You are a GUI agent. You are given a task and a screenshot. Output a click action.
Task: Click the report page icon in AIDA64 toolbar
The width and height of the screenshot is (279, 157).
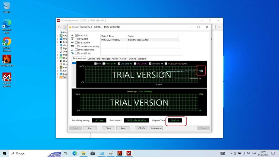coord(64,27)
